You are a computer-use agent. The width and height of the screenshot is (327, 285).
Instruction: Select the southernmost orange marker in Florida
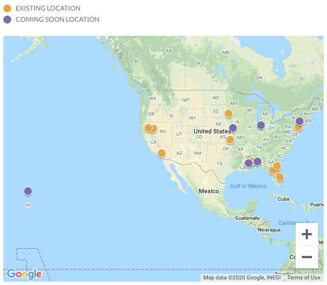coord(280,177)
